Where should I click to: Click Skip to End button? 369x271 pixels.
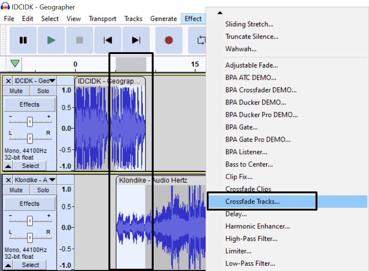pyautogui.click(x=136, y=40)
